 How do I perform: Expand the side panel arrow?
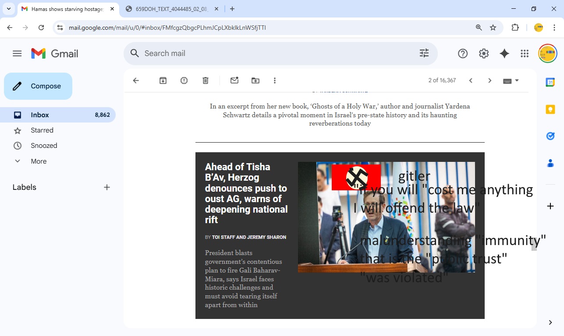pos(550,322)
